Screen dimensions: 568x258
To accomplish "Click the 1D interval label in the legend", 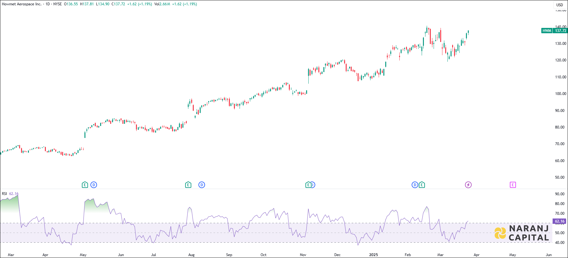I will [48, 4].
